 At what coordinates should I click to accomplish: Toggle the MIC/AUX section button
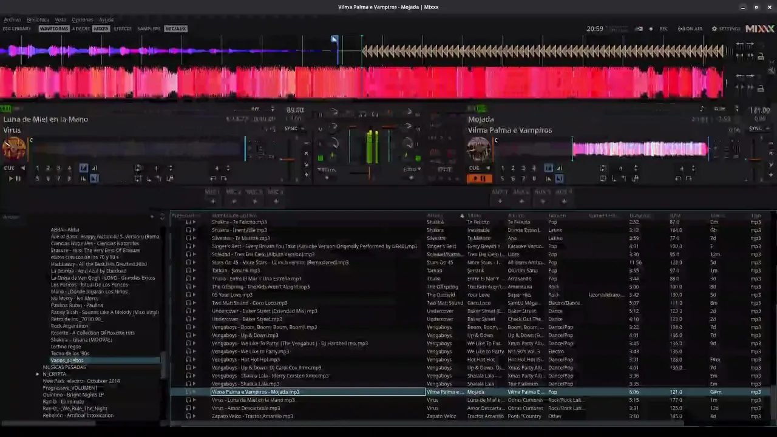pos(175,29)
